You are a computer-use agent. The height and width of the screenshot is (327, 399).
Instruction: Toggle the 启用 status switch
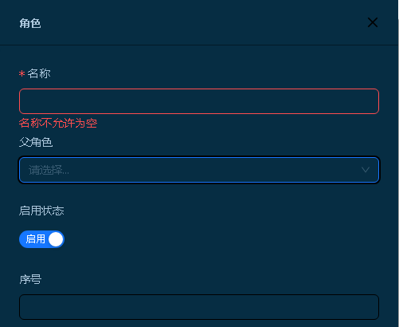pyautogui.click(x=41, y=239)
